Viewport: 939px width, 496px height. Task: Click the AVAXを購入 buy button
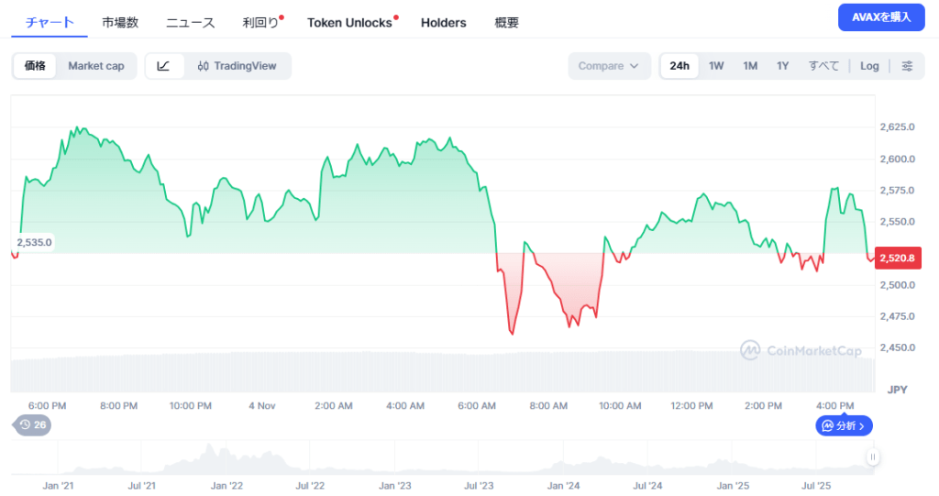880,17
